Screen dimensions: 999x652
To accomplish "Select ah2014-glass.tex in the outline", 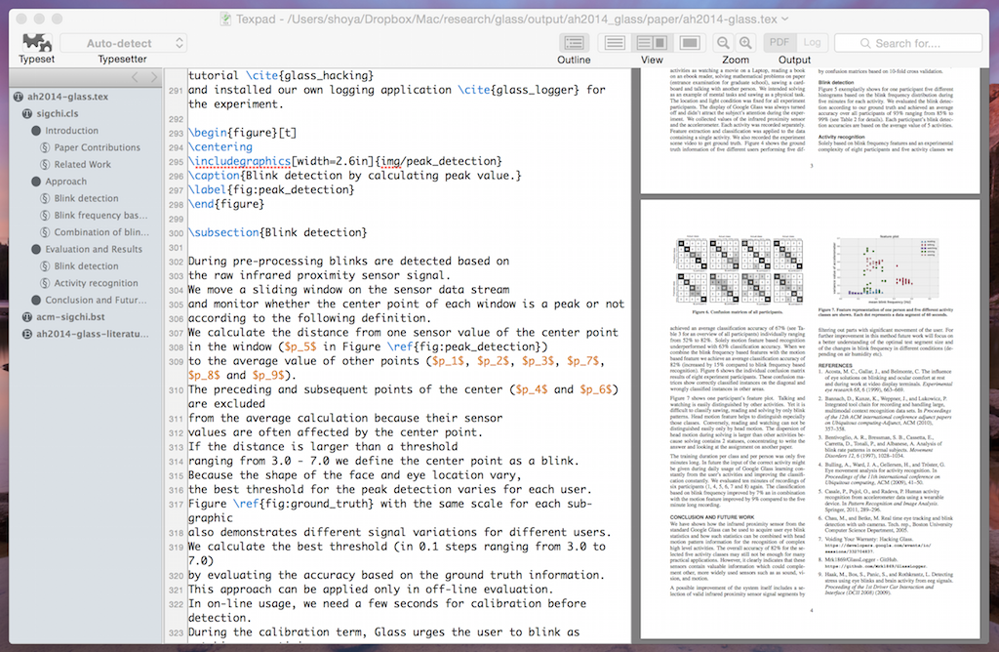I will tap(67, 97).
